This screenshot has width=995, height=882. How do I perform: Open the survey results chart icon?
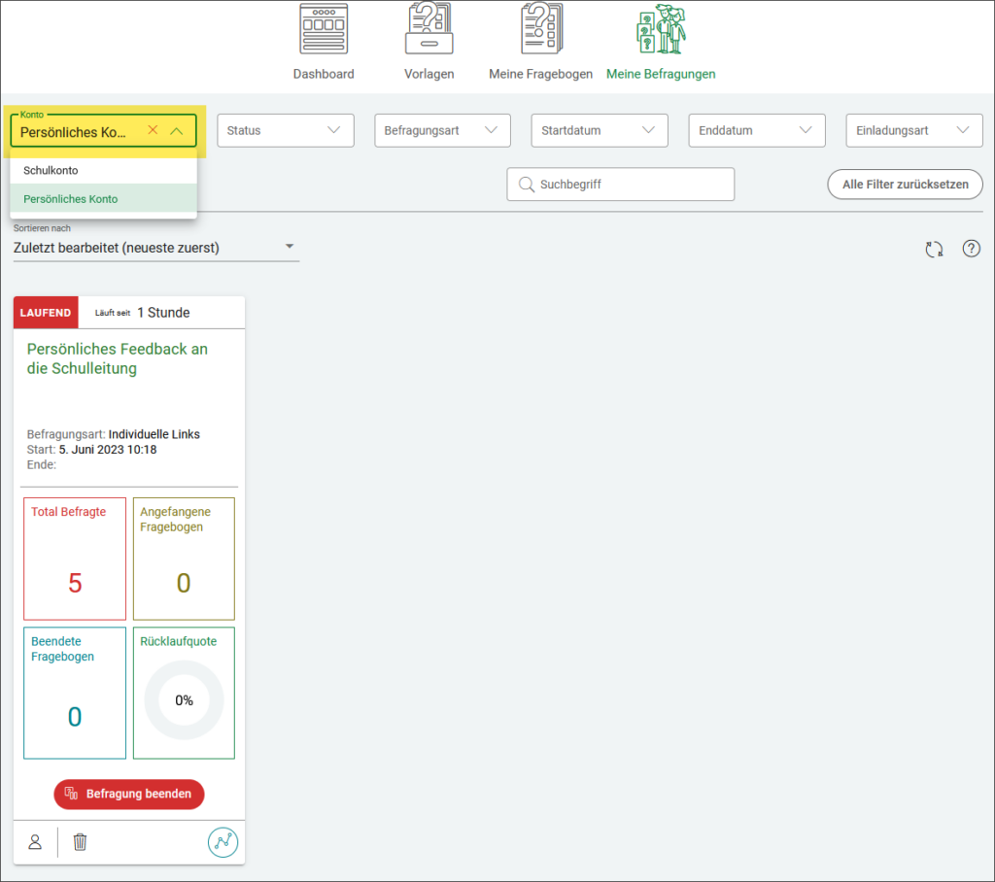[x=223, y=842]
